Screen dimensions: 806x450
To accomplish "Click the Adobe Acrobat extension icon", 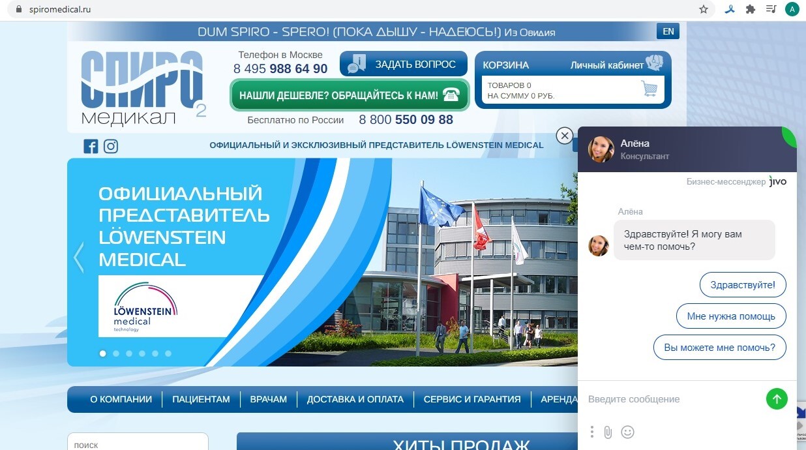I will (730, 9).
